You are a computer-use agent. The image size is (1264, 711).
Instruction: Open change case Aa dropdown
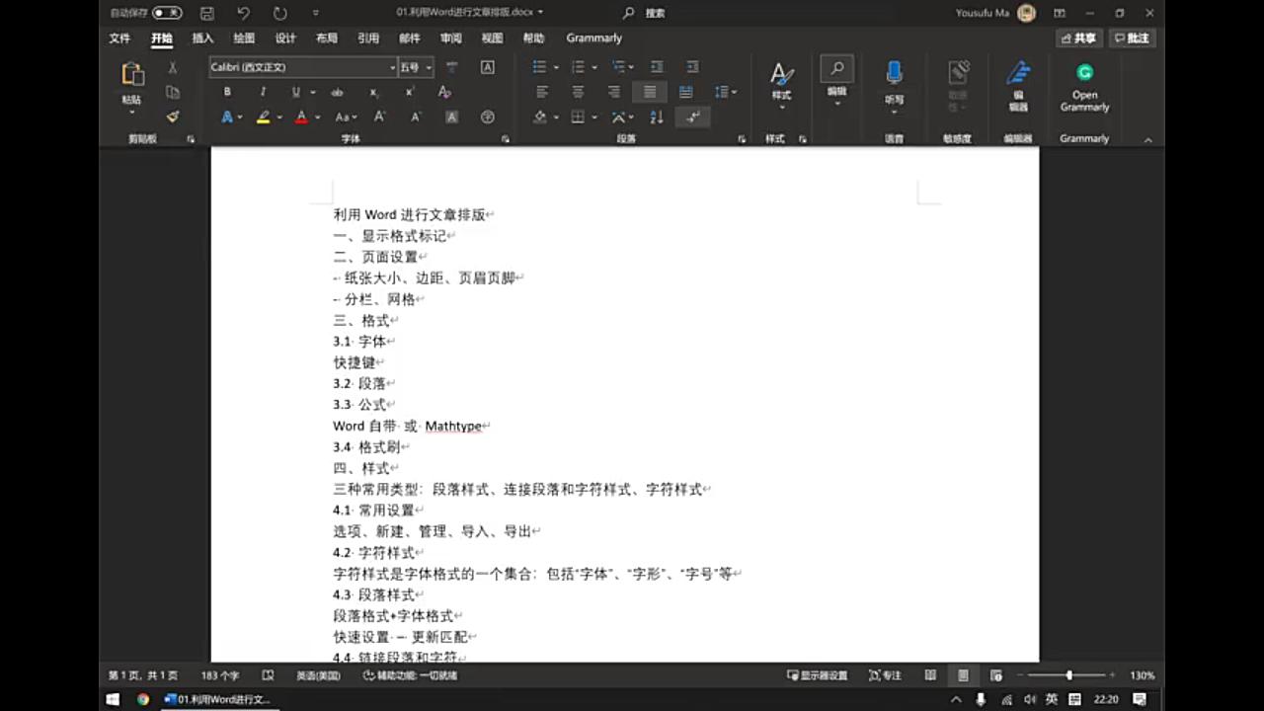coord(353,117)
